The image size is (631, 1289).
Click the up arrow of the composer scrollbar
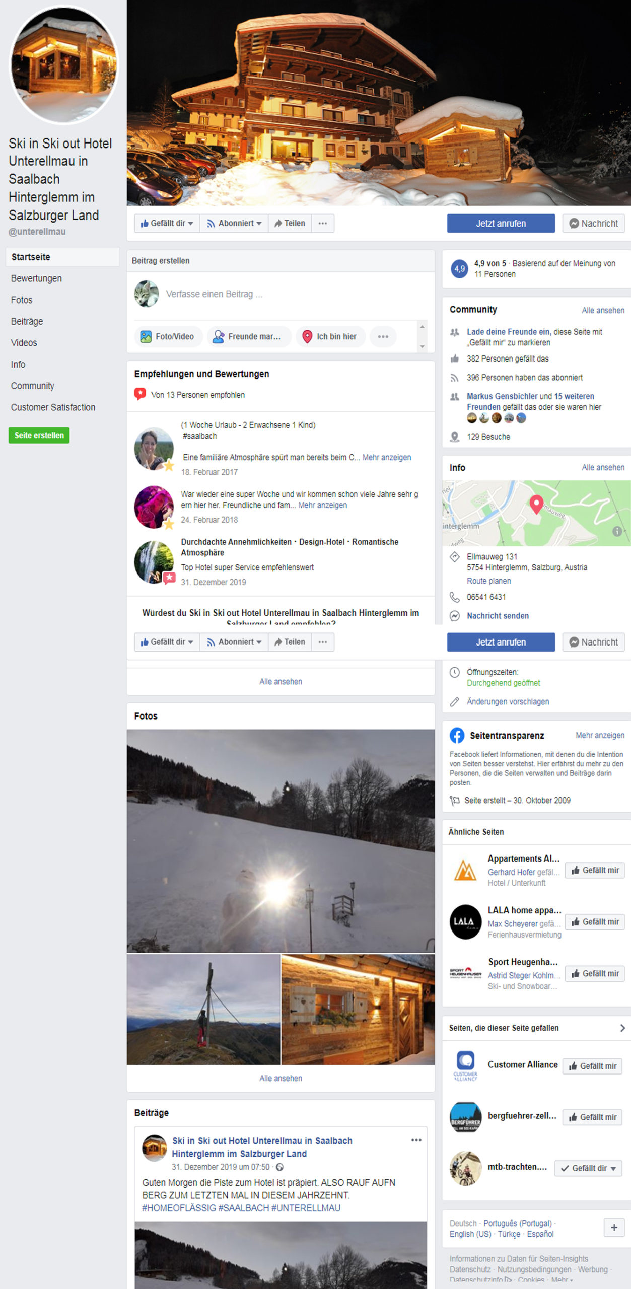[x=423, y=327]
